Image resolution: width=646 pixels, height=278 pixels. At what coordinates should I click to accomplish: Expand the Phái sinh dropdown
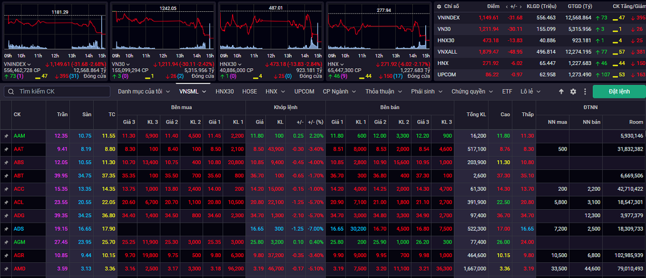[427, 91]
